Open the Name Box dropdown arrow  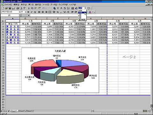(20, 15)
